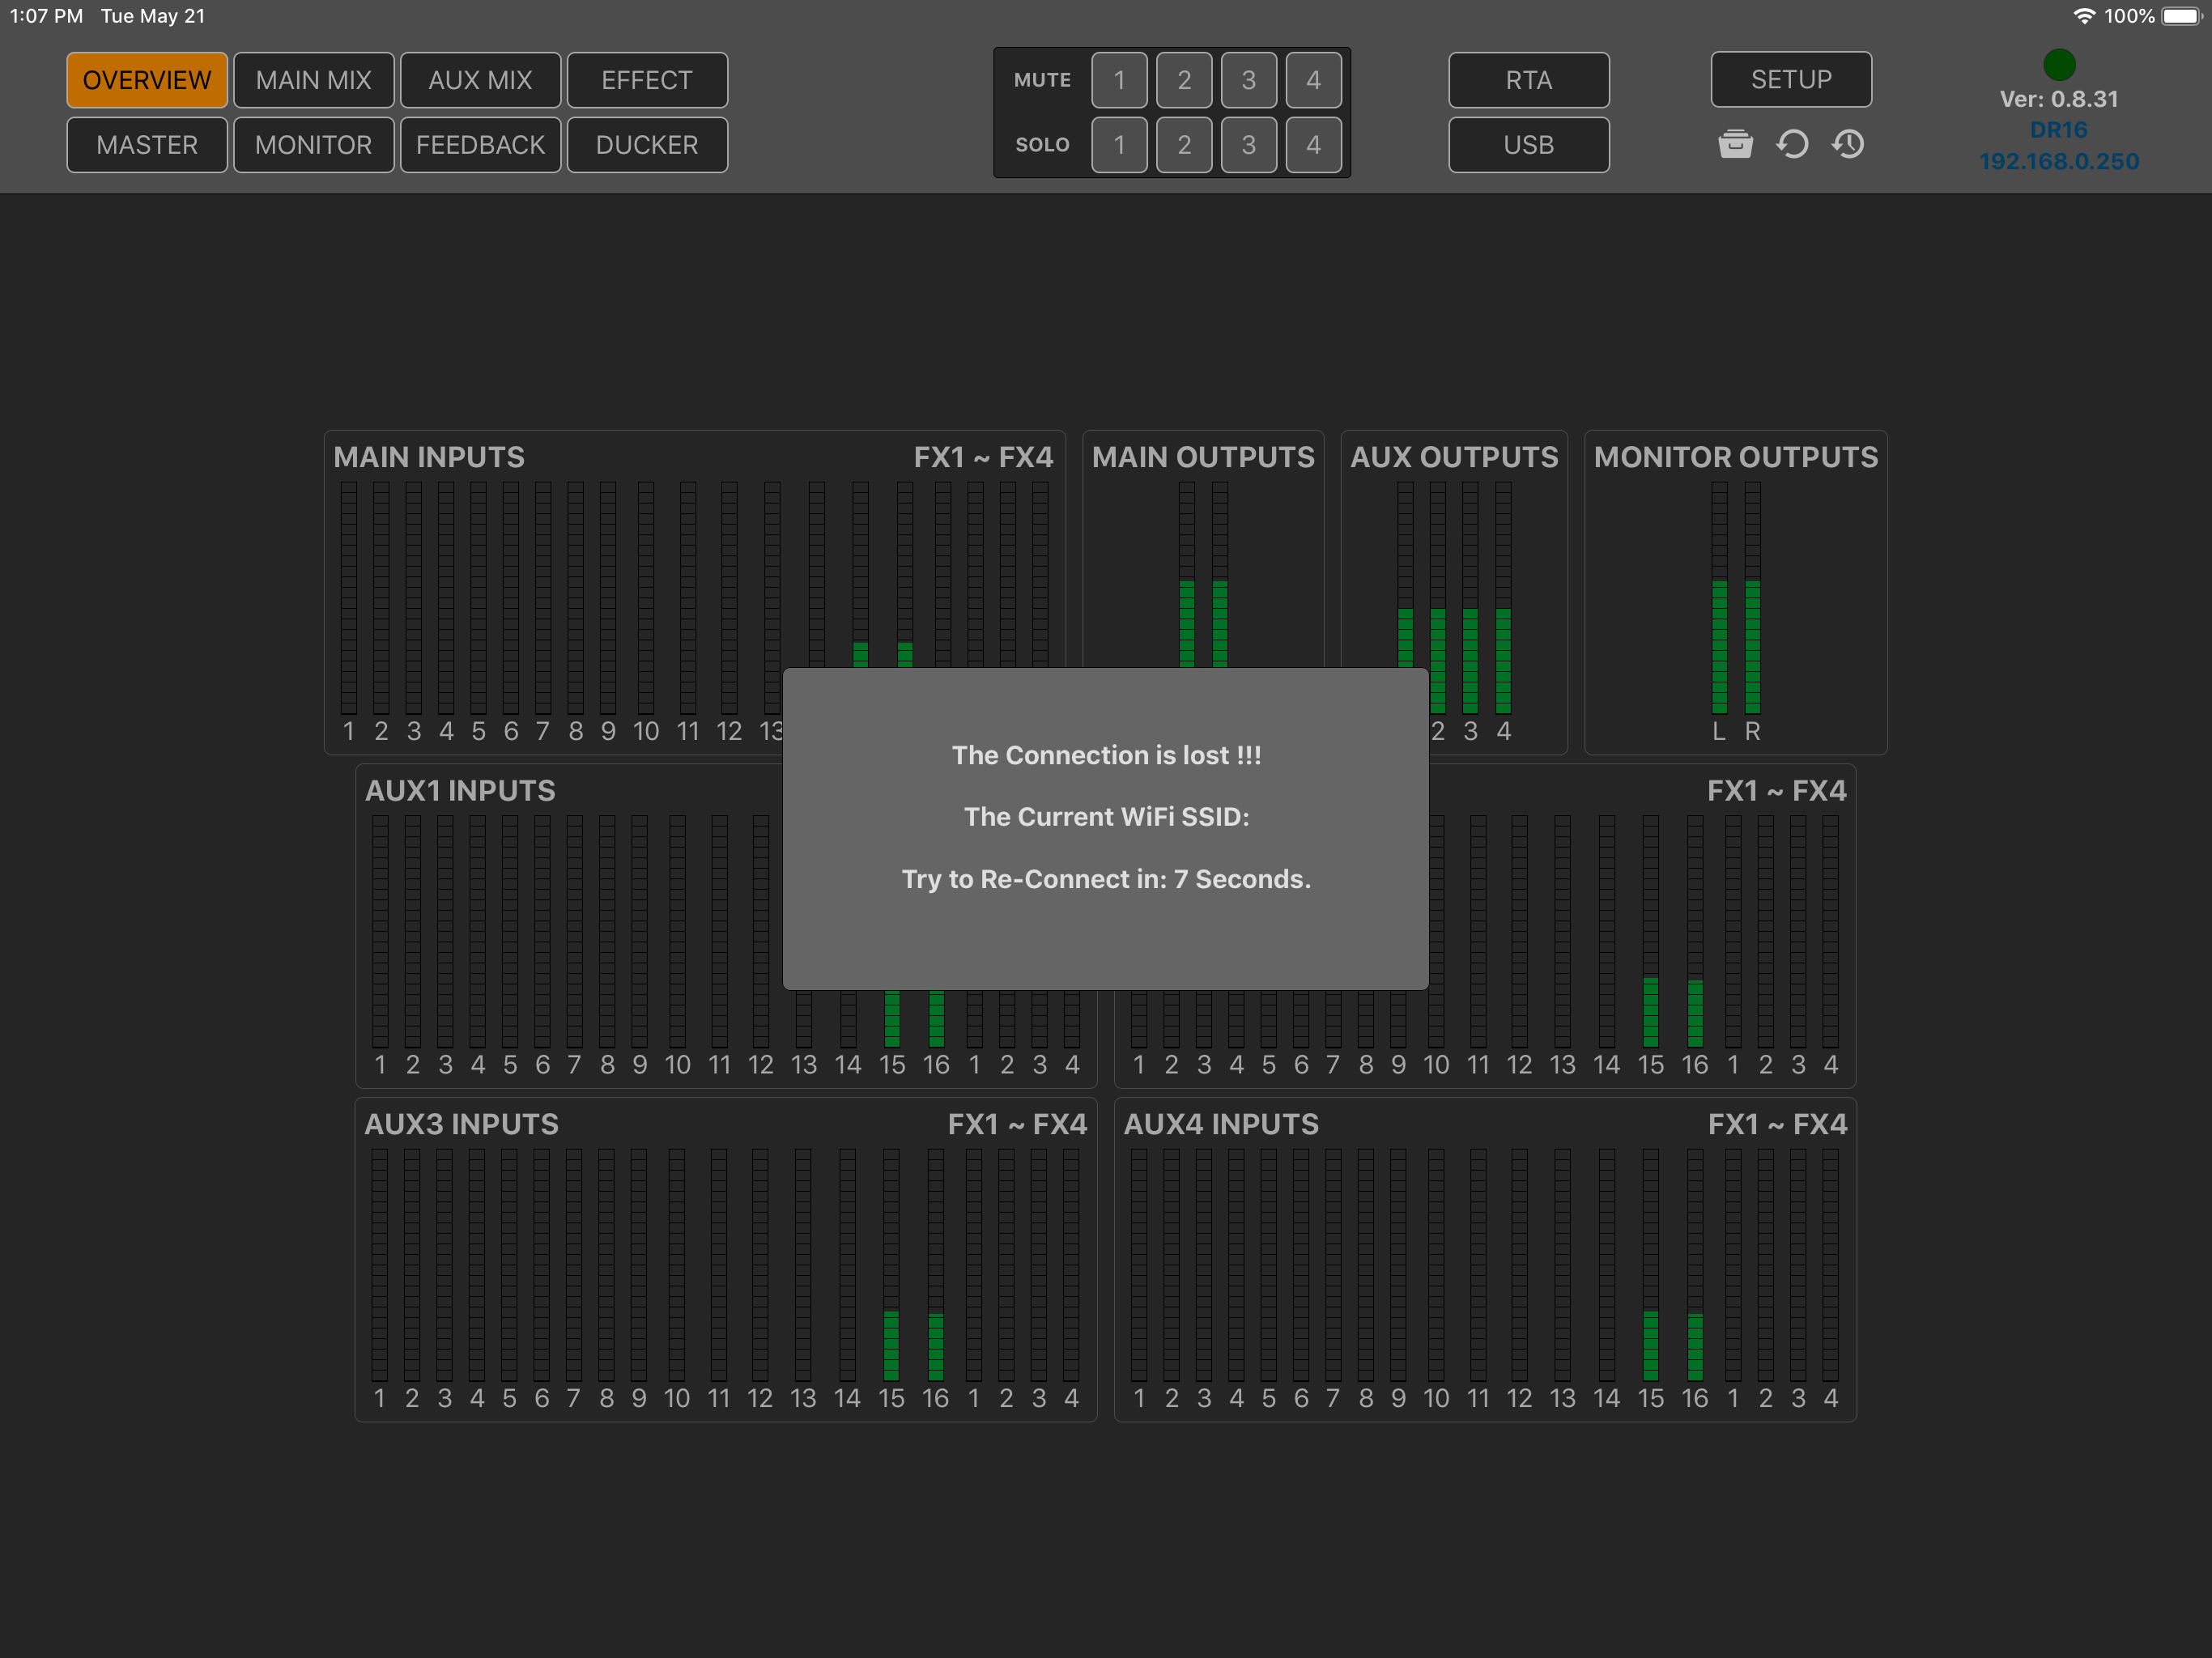Toggle Mute group 2
Viewport: 2212px width, 1658px height.
[1184, 80]
